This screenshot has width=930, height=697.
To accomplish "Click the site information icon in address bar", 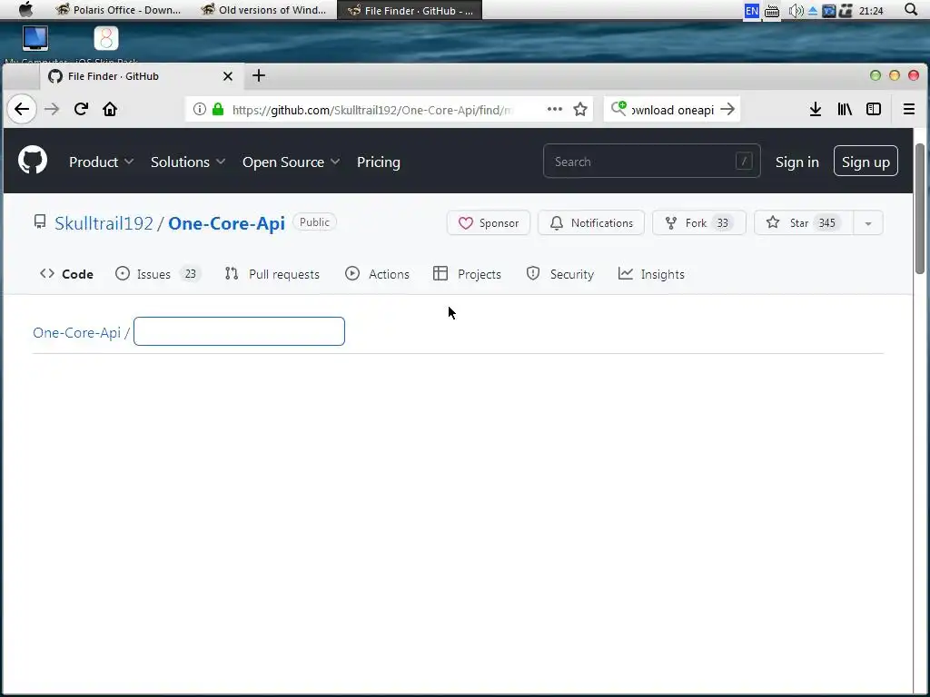I will point(200,109).
